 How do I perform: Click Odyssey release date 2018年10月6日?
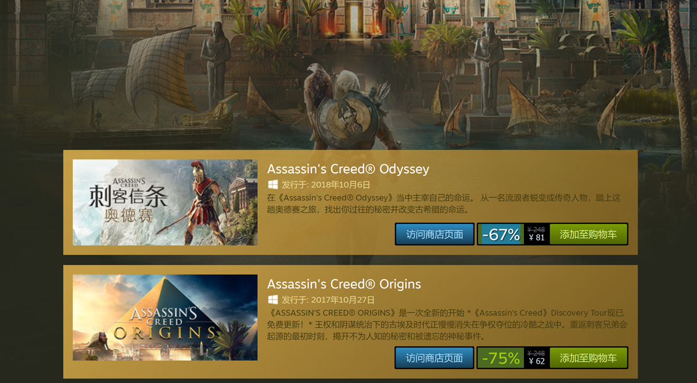coord(340,185)
